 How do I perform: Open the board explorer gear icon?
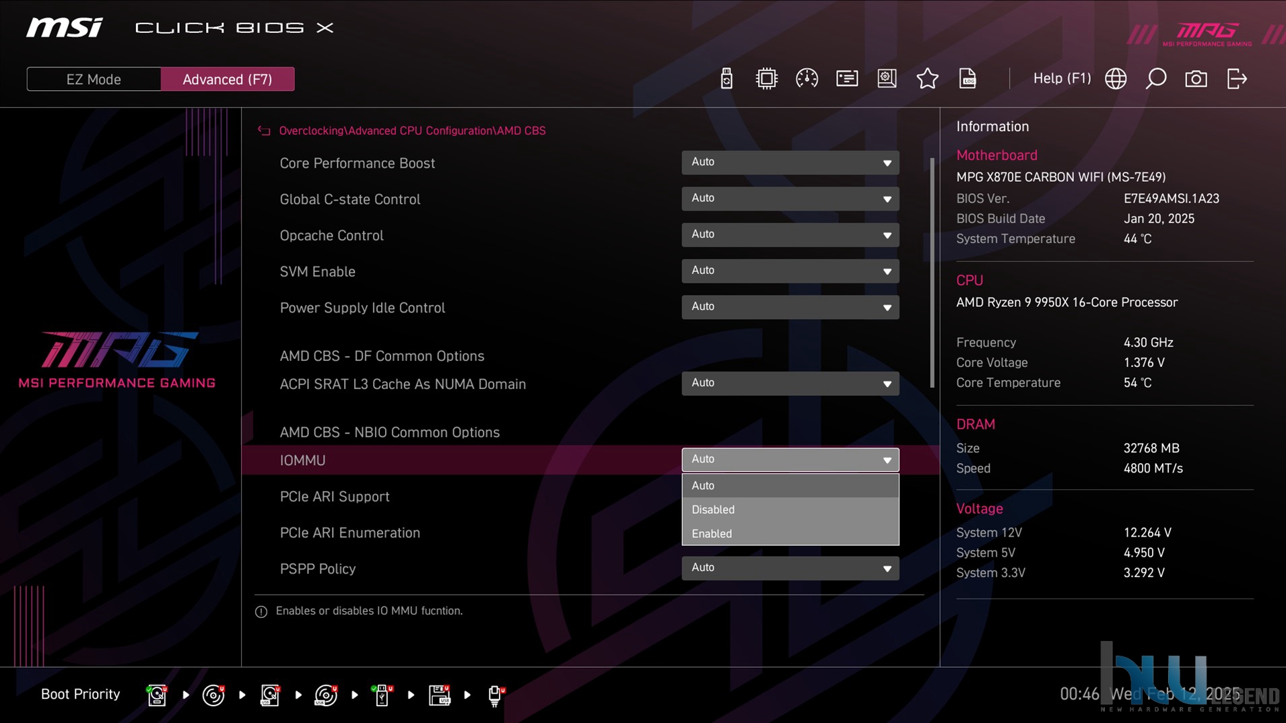pos(887,79)
